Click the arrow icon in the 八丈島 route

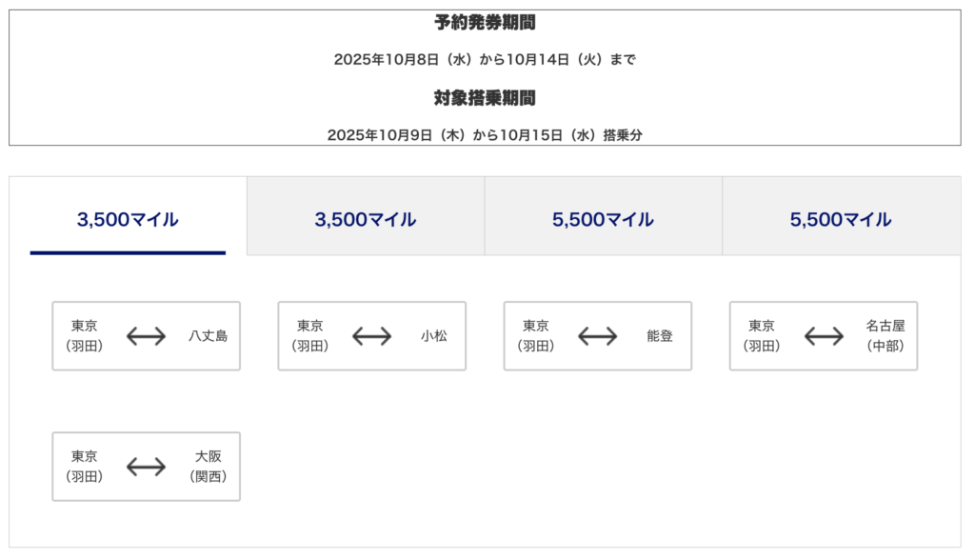146,336
